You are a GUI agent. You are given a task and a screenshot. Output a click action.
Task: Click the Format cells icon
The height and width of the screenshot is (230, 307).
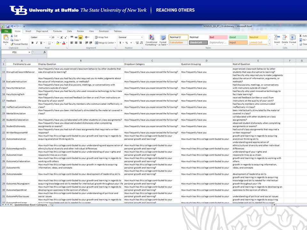[293, 37]
